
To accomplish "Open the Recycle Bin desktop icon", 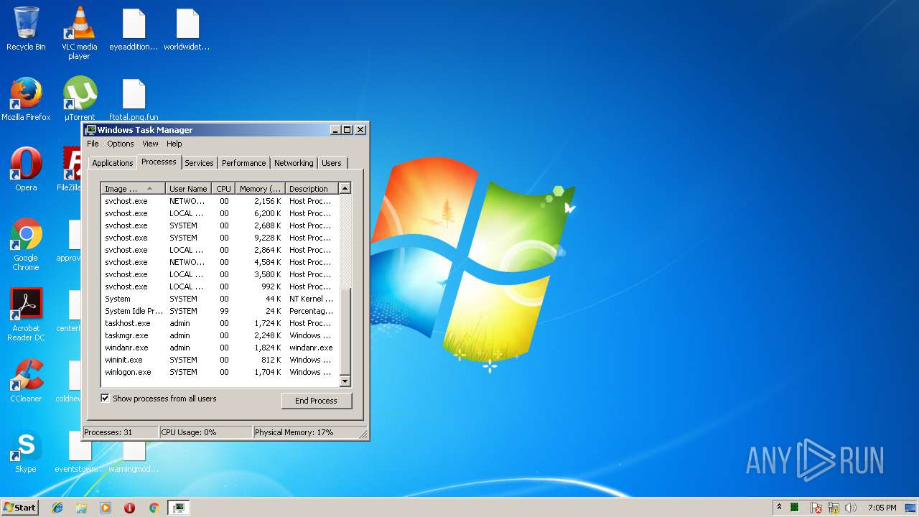I will point(26,29).
